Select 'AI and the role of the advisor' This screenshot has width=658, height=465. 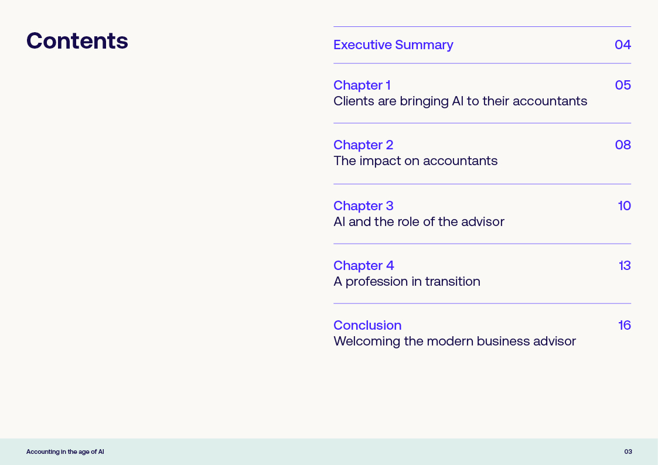418,222
